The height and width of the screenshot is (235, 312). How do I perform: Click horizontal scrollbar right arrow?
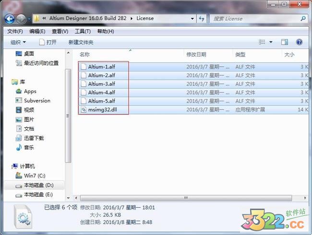coord(305,198)
